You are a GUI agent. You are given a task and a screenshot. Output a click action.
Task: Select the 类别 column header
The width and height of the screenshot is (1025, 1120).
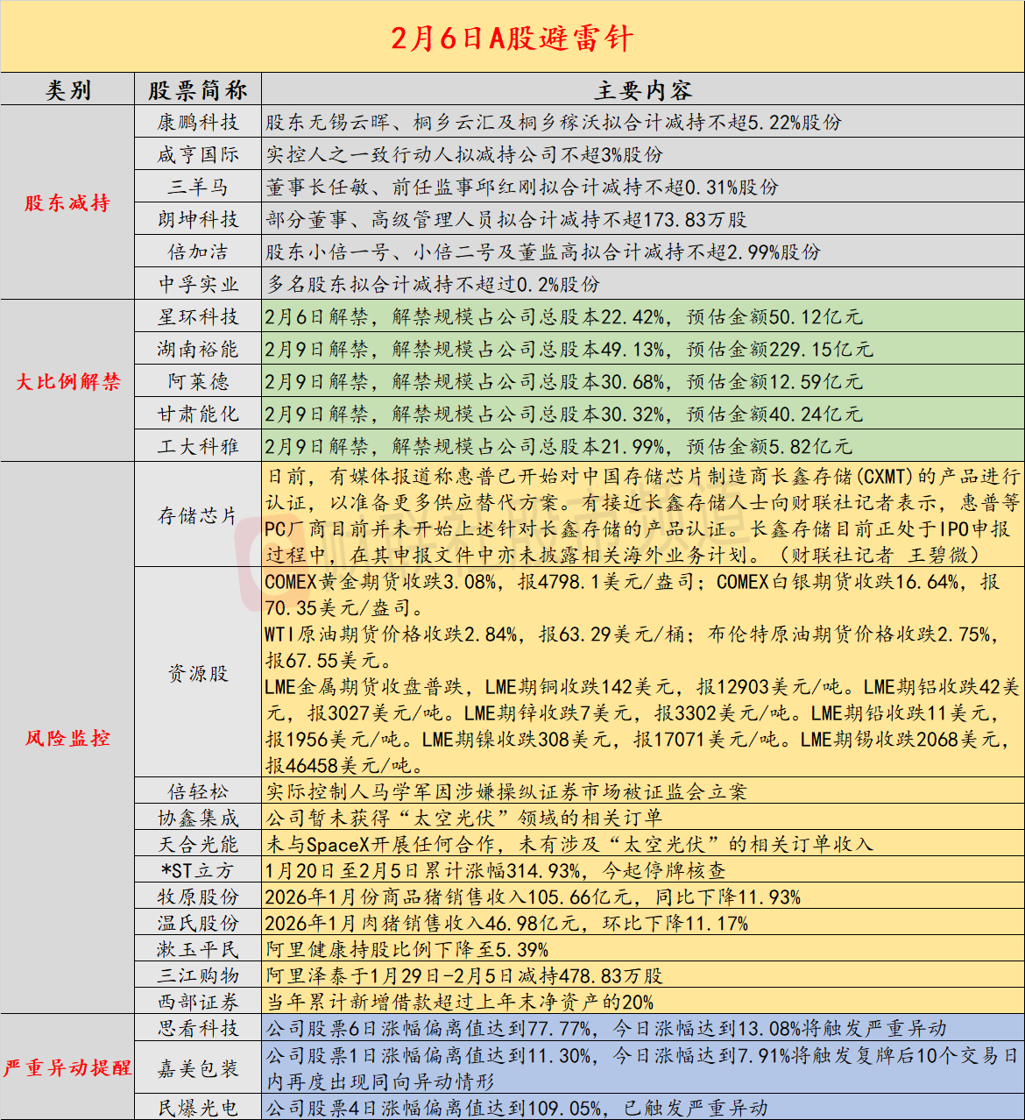[x=67, y=90]
